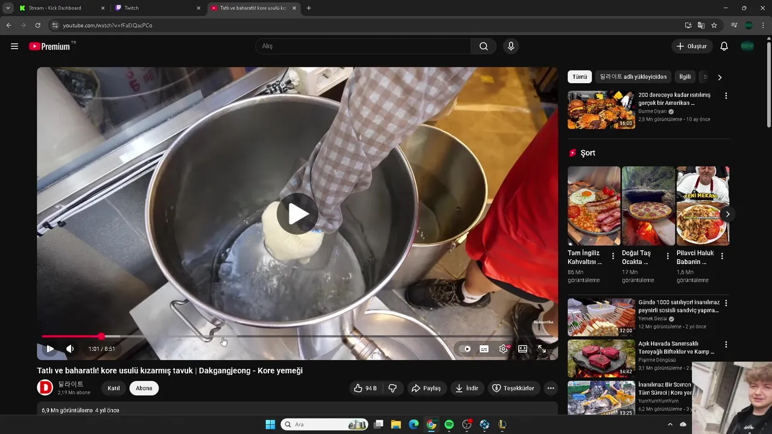Click the address bar URL
772x434 pixels.
pos(107,25)
